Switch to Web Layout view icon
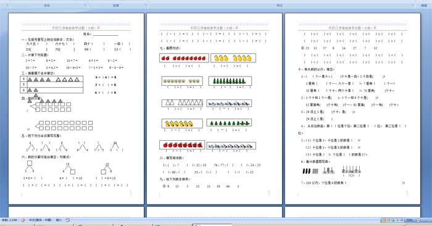Screen dimensions: 432x226 [393, 220]
